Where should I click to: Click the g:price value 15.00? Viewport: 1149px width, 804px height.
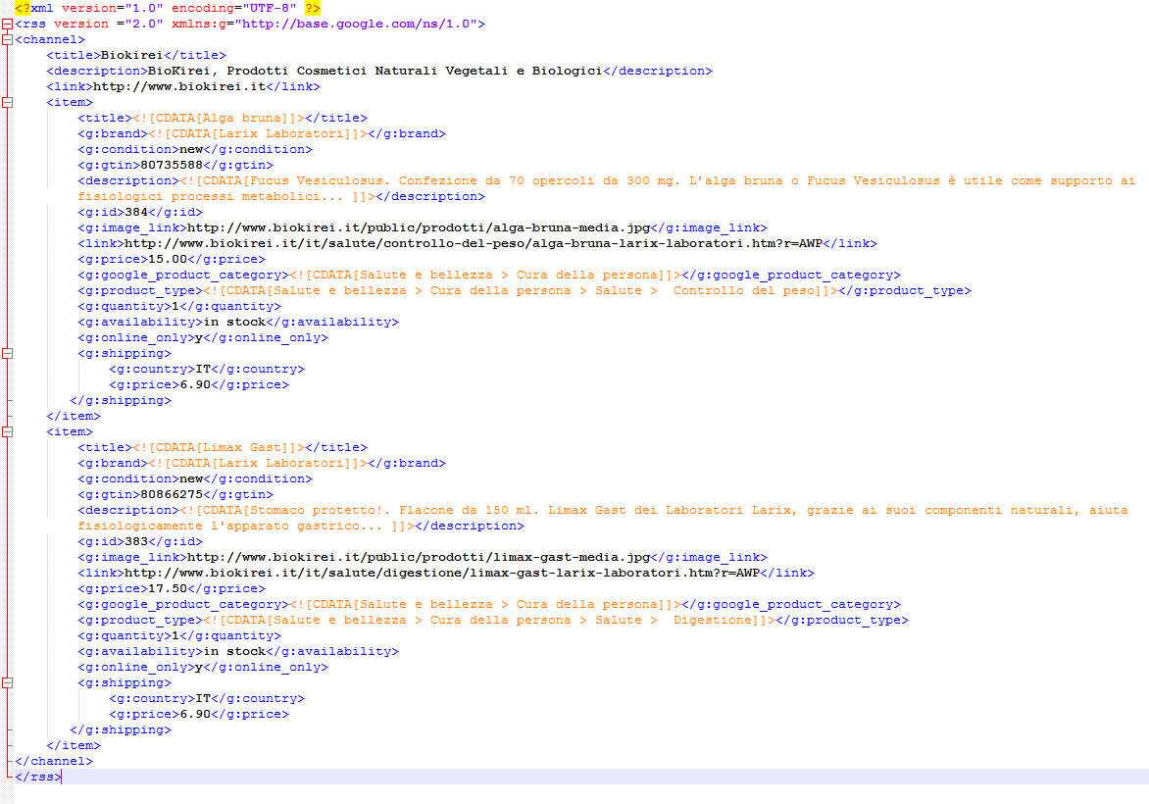pyautogui.click(x=167, y=260)
